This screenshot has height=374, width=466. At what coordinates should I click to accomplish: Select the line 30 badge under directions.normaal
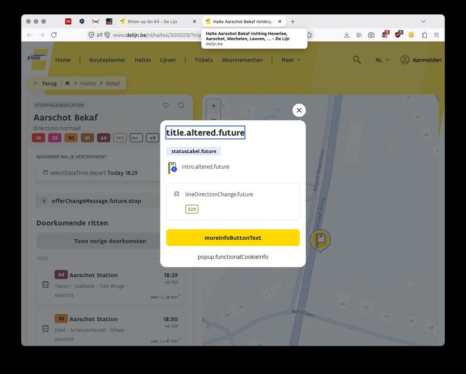[x=71, y=138]
